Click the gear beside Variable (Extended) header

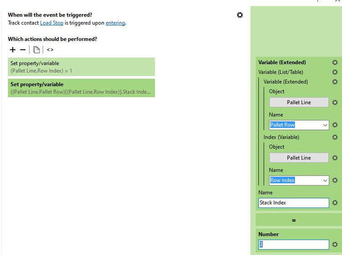pos(335,62)
